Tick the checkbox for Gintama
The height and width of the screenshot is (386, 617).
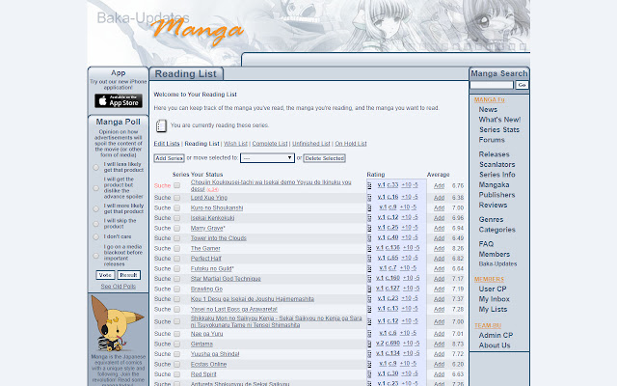[177, 344]
